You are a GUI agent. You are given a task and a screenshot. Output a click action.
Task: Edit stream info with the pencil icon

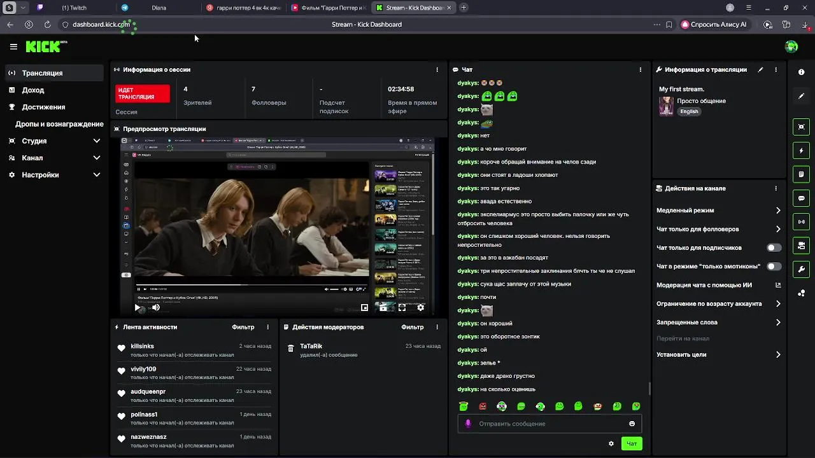(760, 69)
